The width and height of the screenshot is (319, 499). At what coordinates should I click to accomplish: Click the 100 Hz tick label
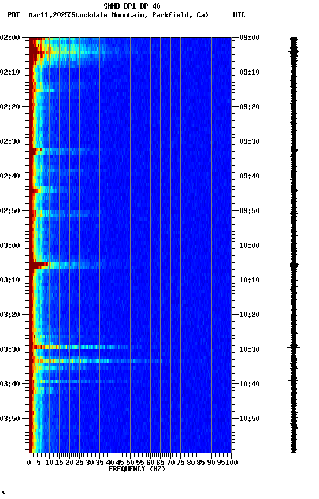pos(232,463)
